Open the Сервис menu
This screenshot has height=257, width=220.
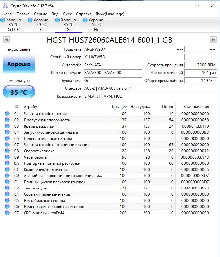click(41, 14)
